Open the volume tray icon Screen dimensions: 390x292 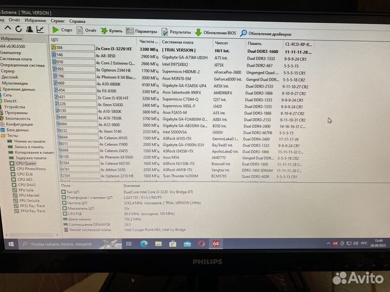(x=356, y=243)
